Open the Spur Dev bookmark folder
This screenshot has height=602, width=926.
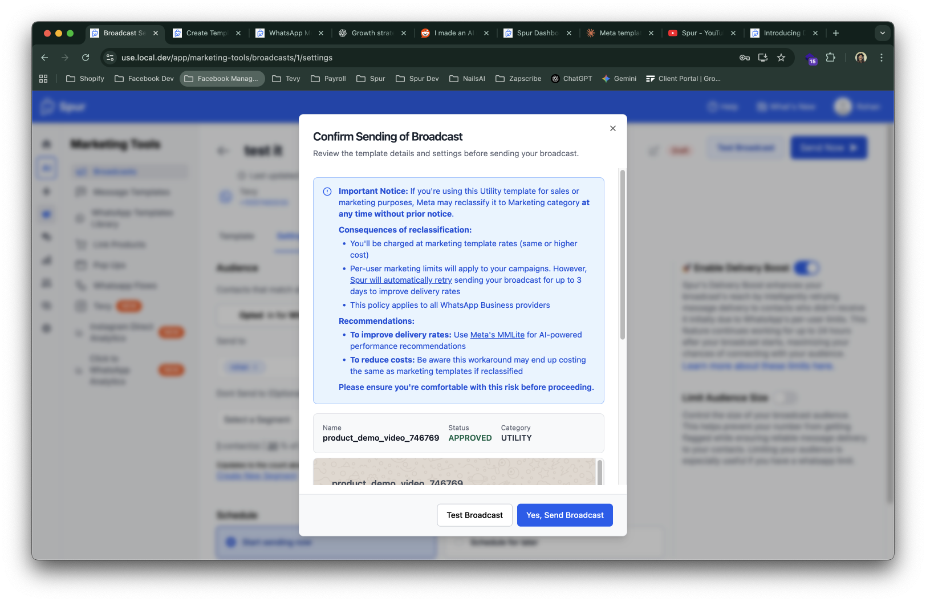click(x=417, y=79)
